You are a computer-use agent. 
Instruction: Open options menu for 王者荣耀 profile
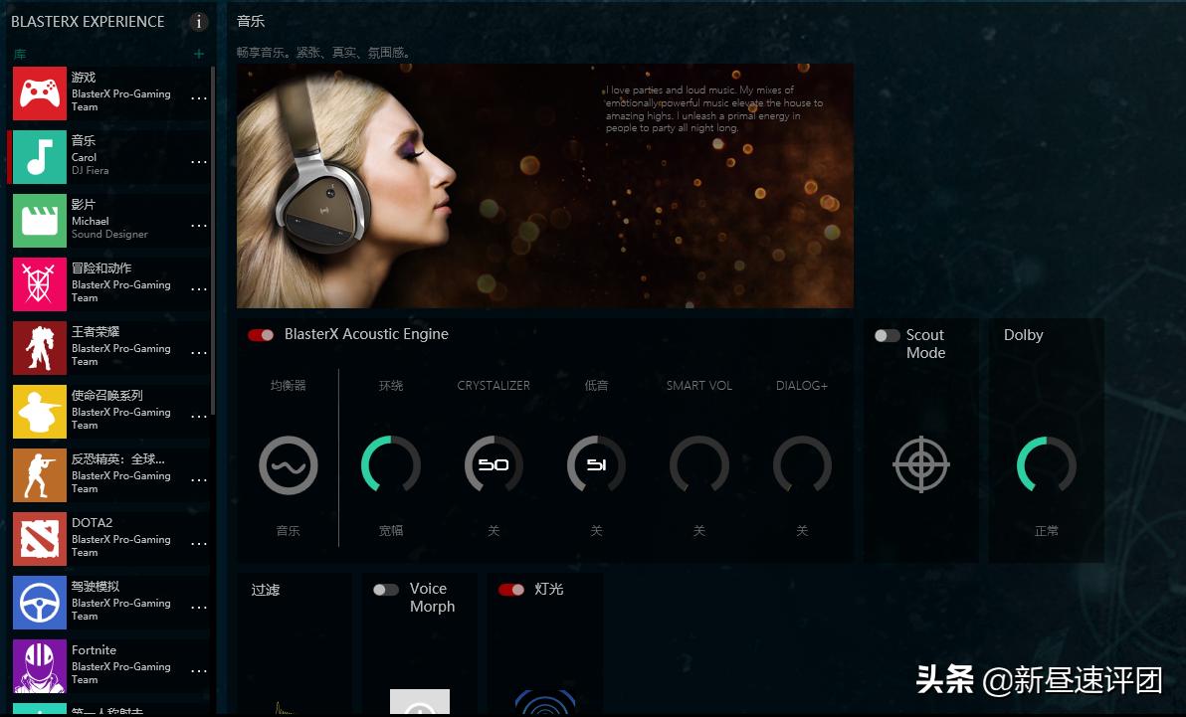point(199,352)
